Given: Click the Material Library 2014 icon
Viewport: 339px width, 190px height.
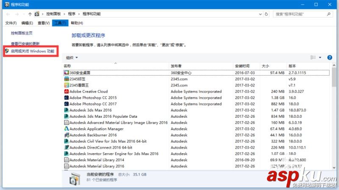Looking at the screenshot, I should click(x=67, y=160).
